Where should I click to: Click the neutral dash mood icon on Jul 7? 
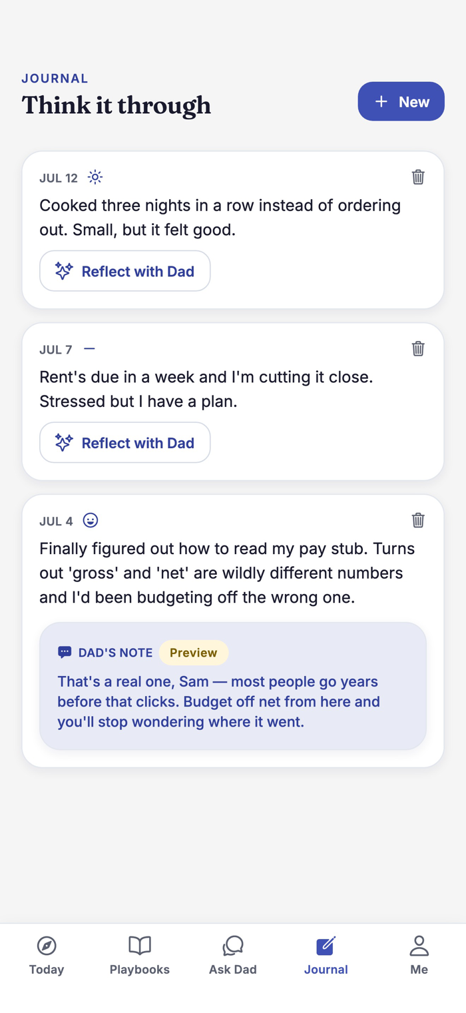click(x=89, y=349)
